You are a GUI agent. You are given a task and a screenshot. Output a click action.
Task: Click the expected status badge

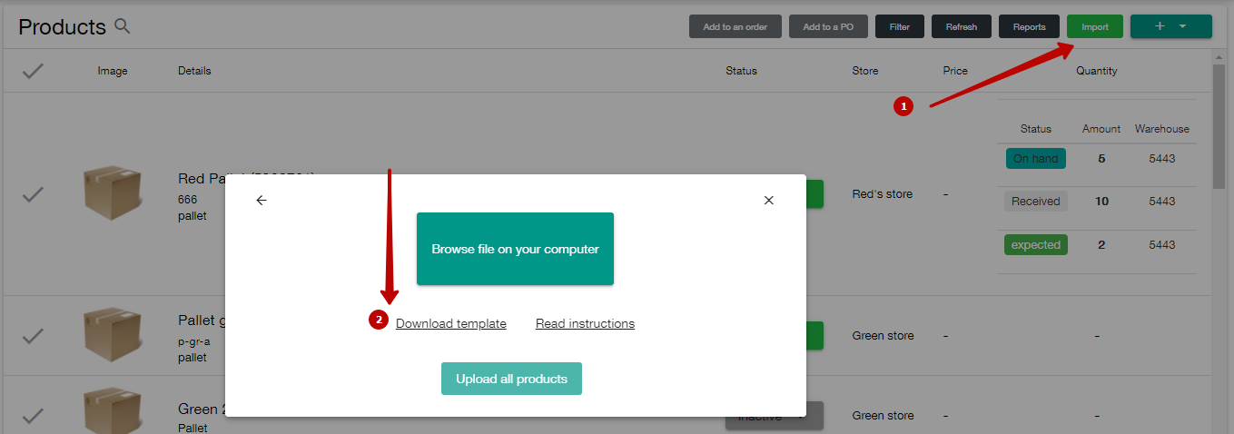pos(1036,245)
